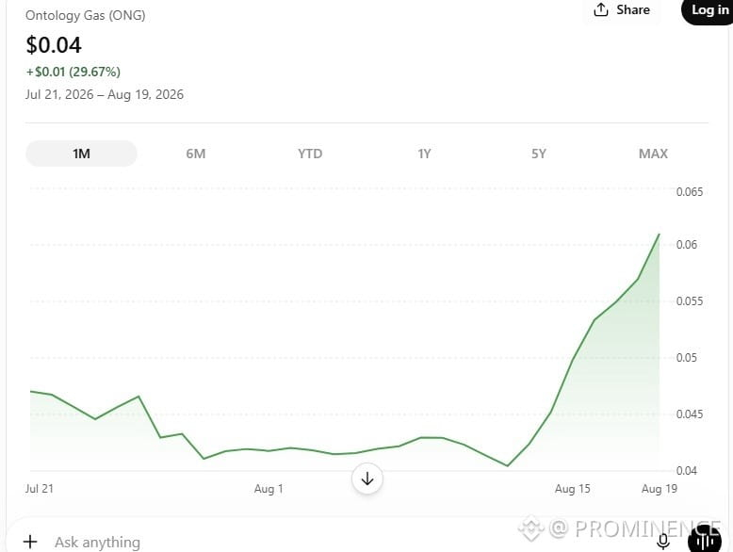
Task: Select the 1Y time range
Action: click(x=424, y=154)
